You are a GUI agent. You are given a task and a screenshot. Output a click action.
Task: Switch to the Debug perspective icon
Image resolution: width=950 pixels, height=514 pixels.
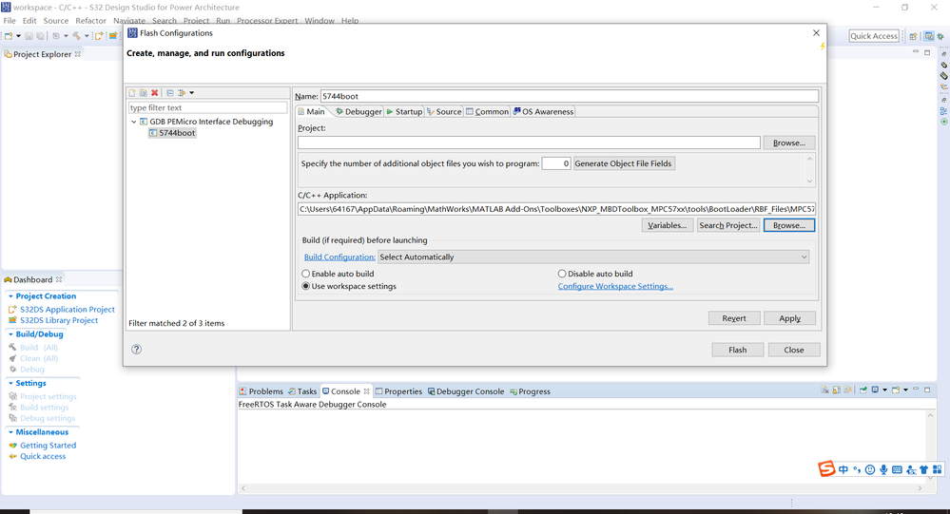(940, 36)
